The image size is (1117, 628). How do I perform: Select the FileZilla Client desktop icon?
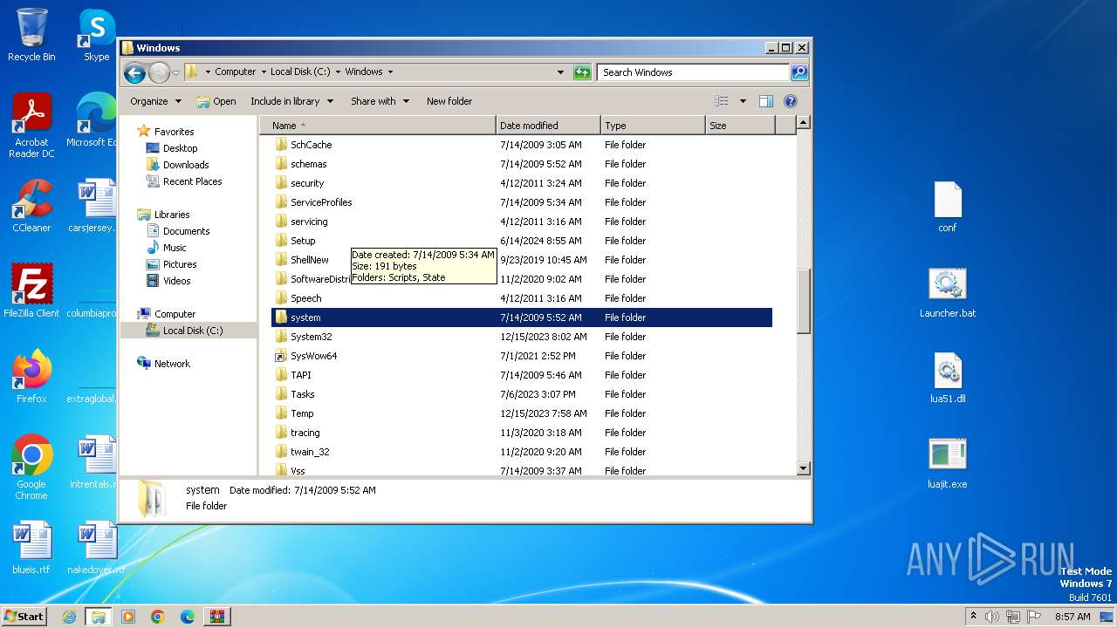(31, 291)
